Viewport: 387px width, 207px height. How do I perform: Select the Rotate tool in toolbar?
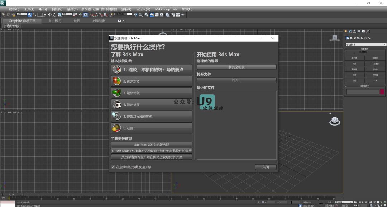tap(54, 15)
